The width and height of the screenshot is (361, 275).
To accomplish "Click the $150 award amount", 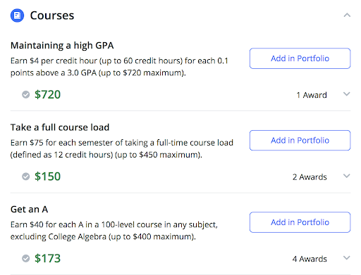I will [x=47, y=177].
